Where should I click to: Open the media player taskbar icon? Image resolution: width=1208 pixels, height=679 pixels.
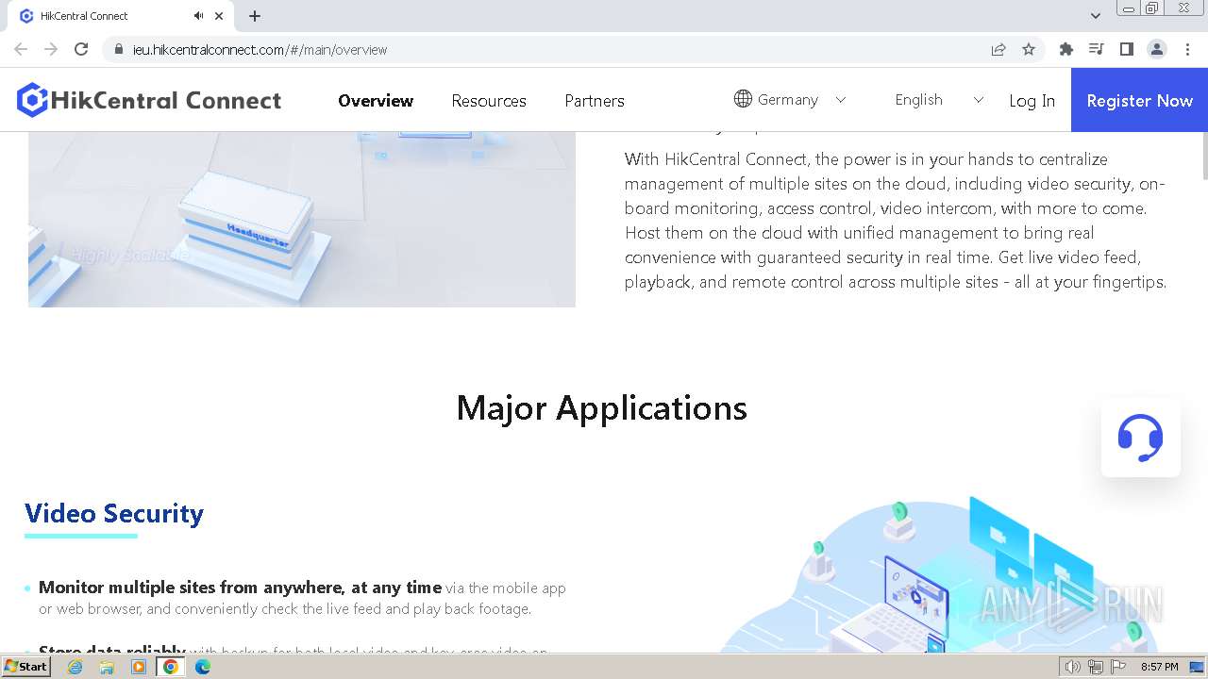[x=139, y=667]
